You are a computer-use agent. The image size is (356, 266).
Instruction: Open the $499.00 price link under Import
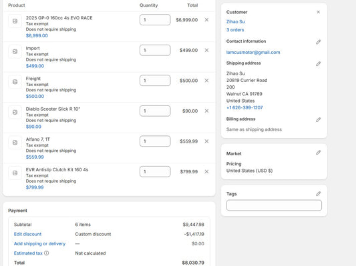35,66
